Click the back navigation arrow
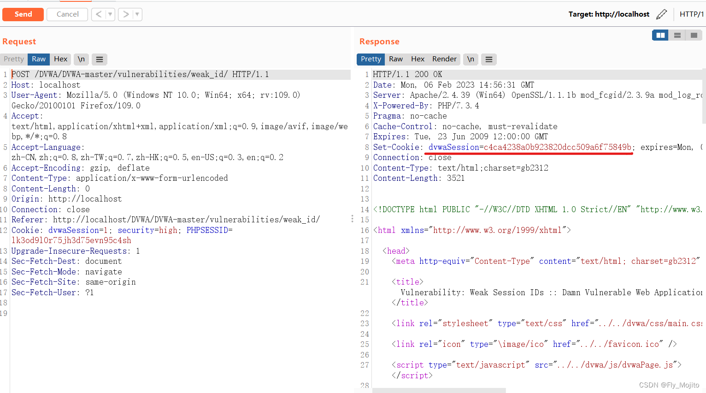The width and height of the screenshot is (706, 393). point(98,14)
